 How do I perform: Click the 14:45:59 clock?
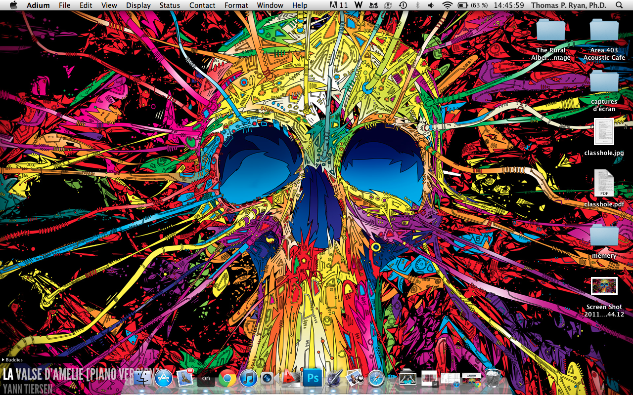(x=510, y=5)
